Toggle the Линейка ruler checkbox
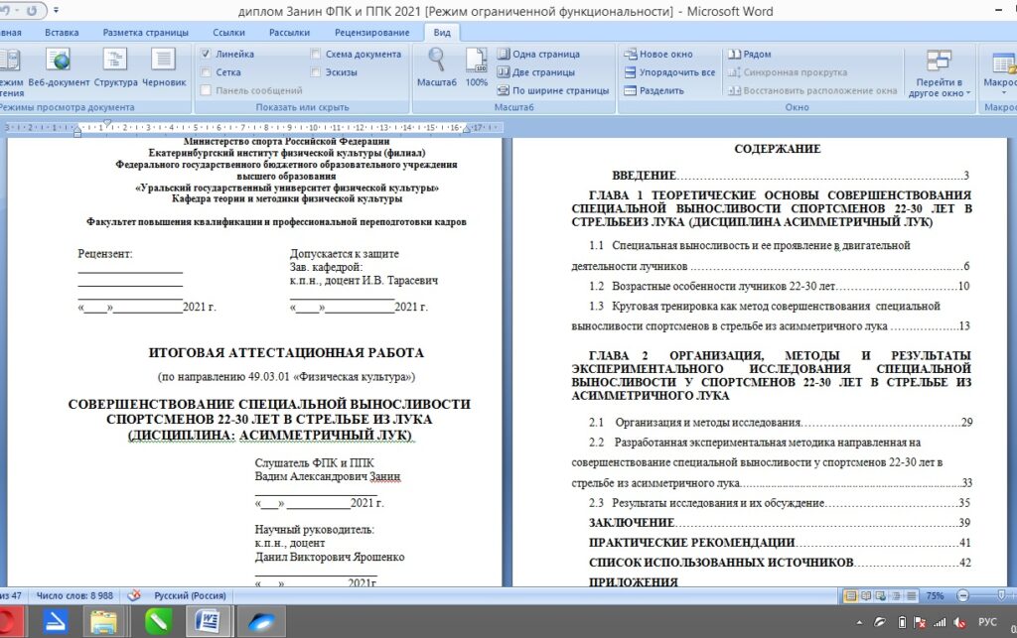Image resolution: width=1017 pixels, height=638 pixels. click(x=206, y=55)
